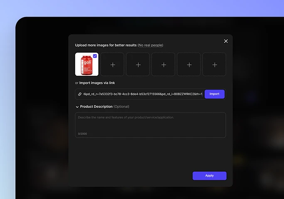Click the "Upload more images" heading text
Image resolution: width=284 pixels, height=199 pixels.
pos(106,45)
